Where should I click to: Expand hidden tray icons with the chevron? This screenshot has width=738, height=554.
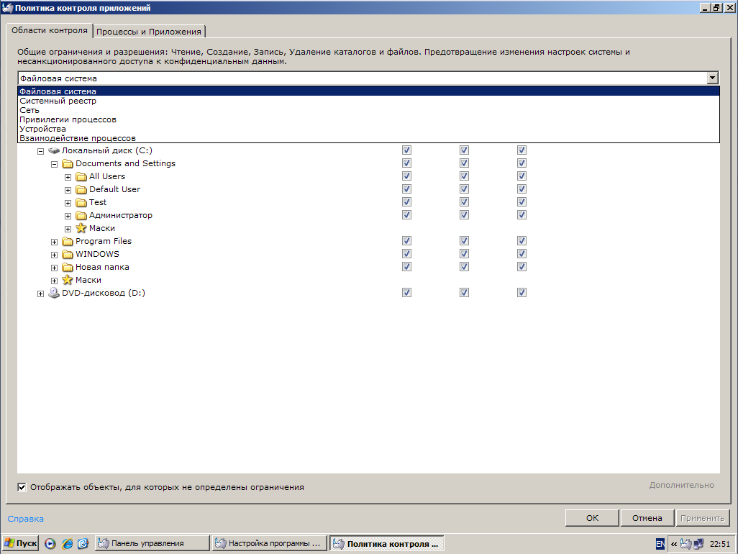pyautogui.click(x=674, y=544)
